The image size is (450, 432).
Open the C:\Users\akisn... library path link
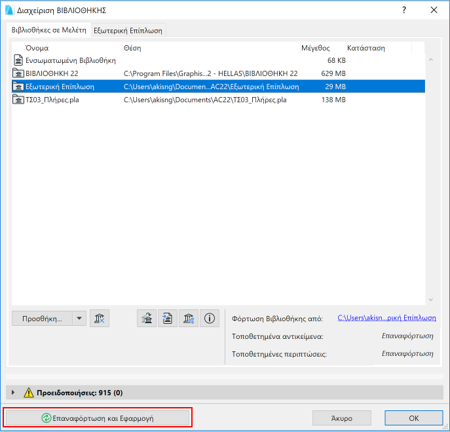click(x=386, y=318)
